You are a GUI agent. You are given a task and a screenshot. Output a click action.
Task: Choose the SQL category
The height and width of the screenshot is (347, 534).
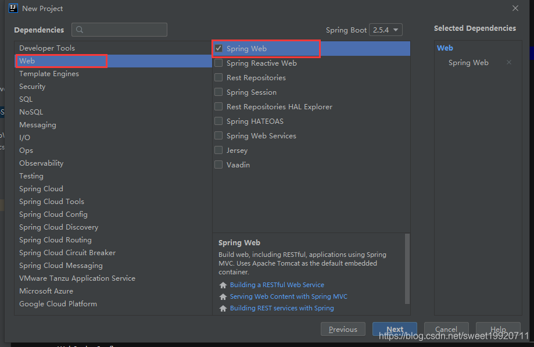pos(113,99)
